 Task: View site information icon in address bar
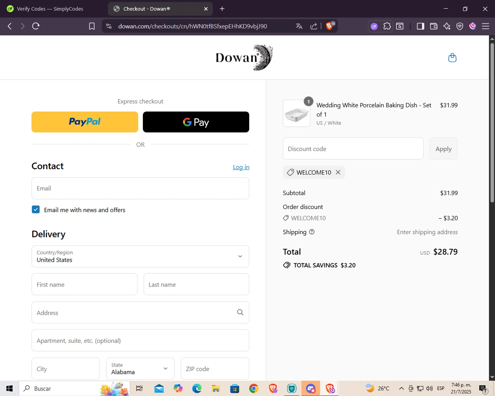[x=109, y=26]
